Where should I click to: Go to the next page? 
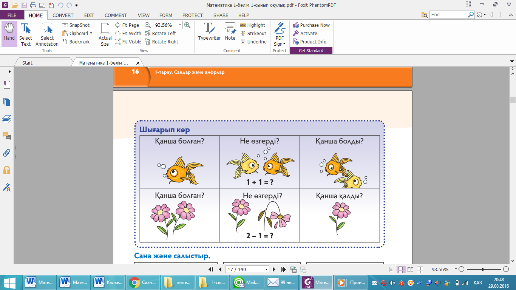pos(275,269)
